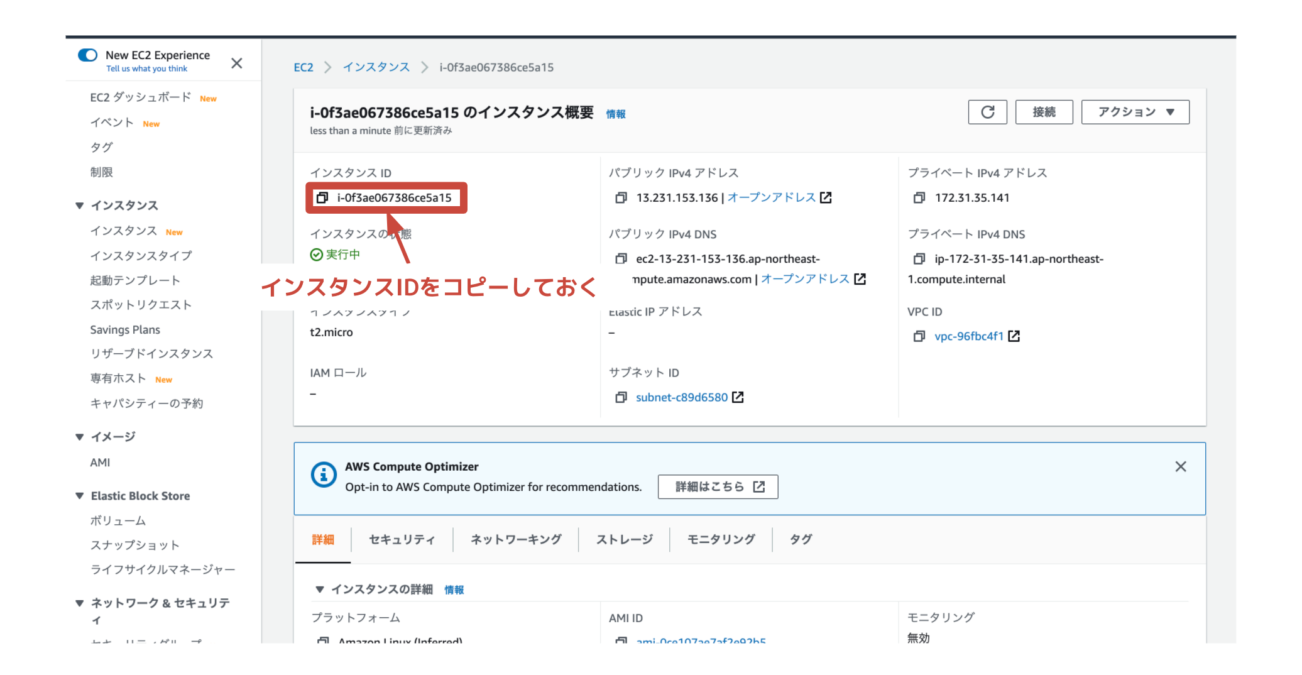Click the 詳細はこちら button
Viewport: 1302px width, 675px height.
(718, 487)
